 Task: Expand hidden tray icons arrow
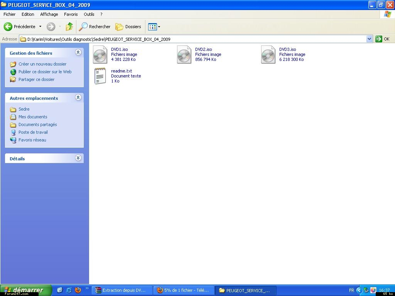[359, 290]
